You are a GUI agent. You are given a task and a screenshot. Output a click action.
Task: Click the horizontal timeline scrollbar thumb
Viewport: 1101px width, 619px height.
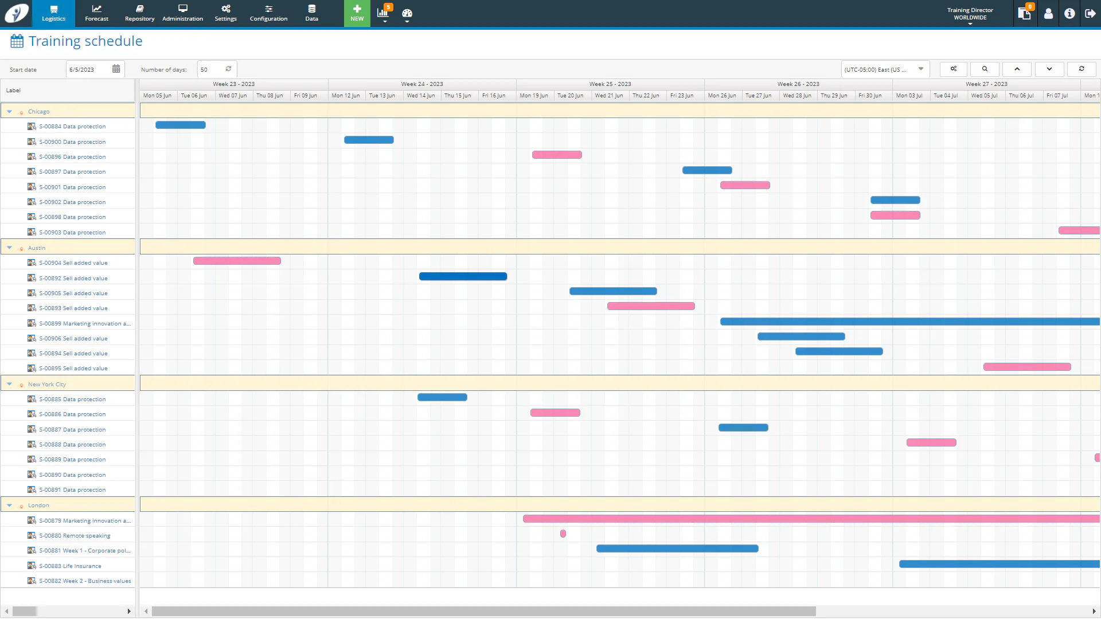pyautogui.click(x=483, y=611)
